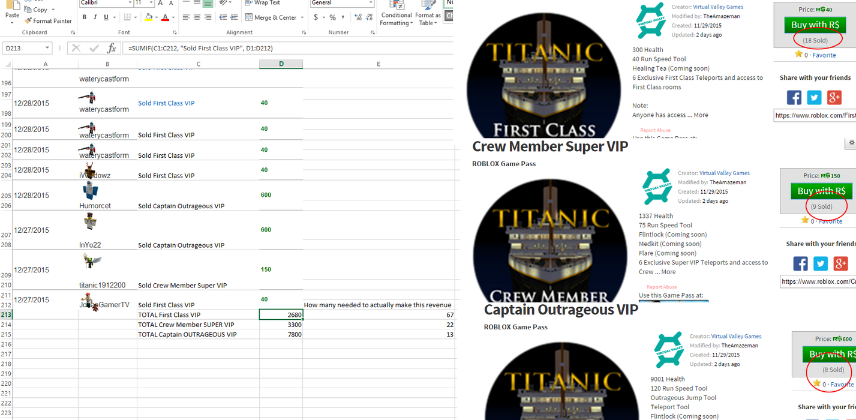Toggle Italic formatting
This screenshot has width=856, height=420.
pyautogui.click(x=95, y=17)
